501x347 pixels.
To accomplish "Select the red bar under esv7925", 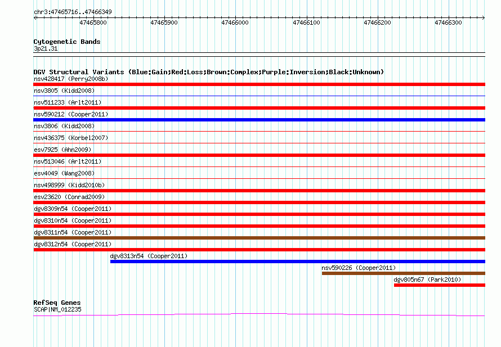I will (x=259, y=155).
